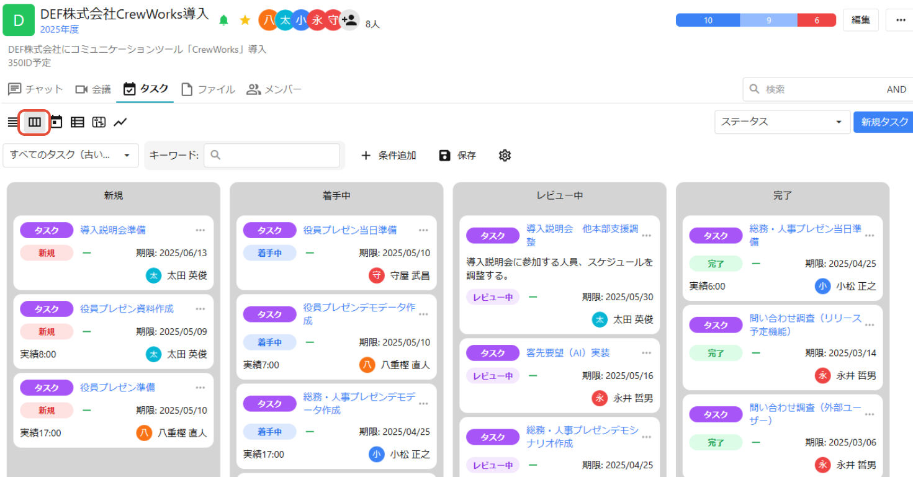
Task: Open options menu for 役員プレゼン準備 card
Action: click(x=200, y=388)
